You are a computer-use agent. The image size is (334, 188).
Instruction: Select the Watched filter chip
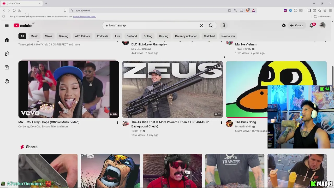(209, 36)
